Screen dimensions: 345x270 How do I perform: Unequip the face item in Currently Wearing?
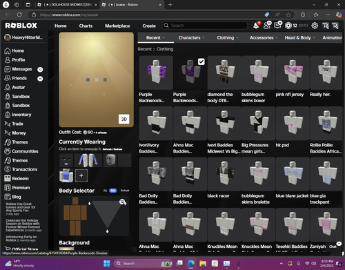(66, 160)
